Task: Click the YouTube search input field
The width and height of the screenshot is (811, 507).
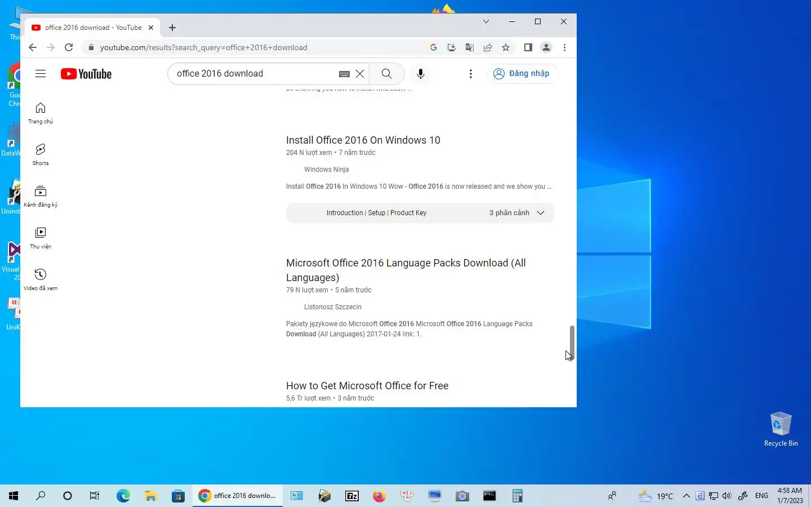Action: (x=253, y=74)
